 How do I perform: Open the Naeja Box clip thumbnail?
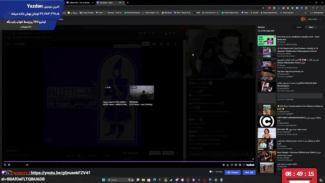point(267,168)
